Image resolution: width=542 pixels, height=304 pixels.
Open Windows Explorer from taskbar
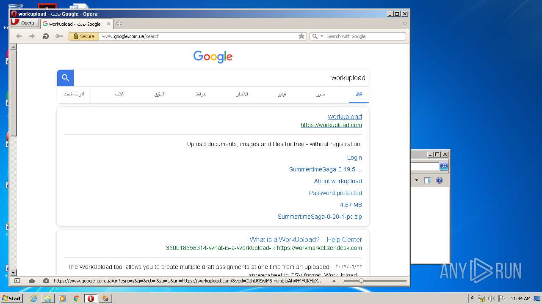click(48, 299)
